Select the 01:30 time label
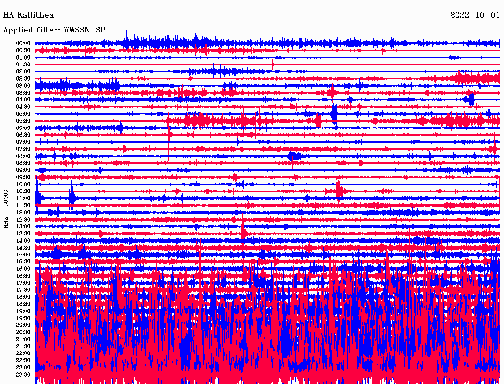Image resolution: width=504 pixels, height=384 pixels. click(23, 64)
